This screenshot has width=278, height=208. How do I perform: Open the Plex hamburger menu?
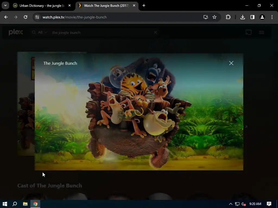pos(261,32)
